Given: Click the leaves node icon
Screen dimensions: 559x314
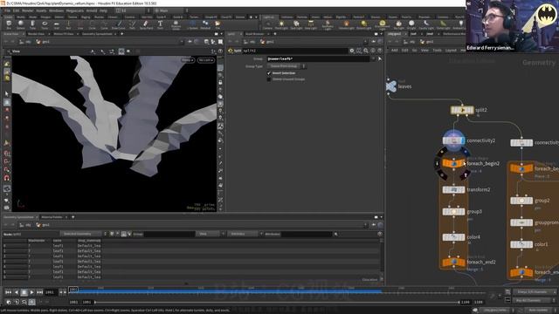Looking at the screenshot, I should 391,86.
